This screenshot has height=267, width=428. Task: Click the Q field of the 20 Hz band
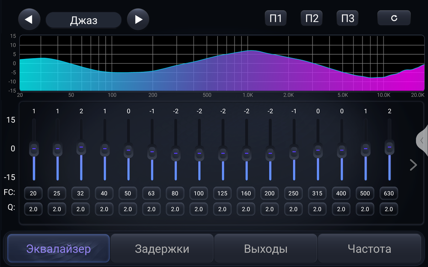(x=33, y=209)
